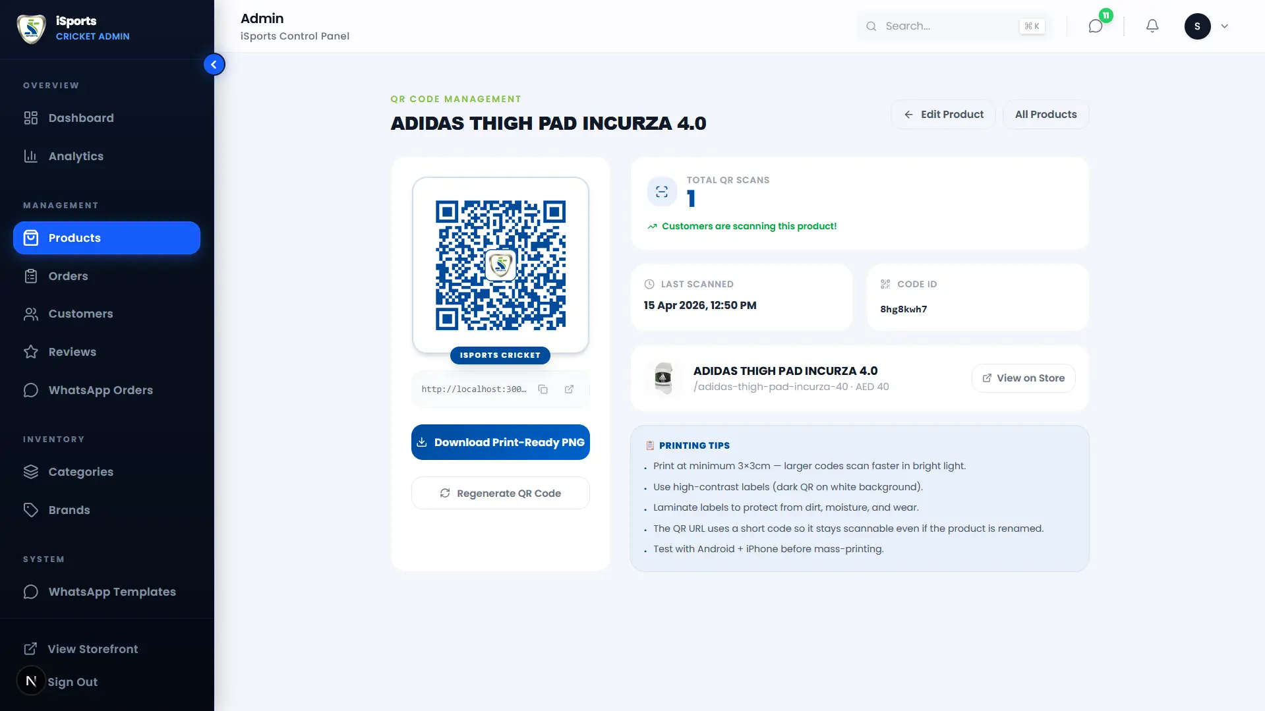Click the Customers people icon
Image resolution: width=1265 pixels, height=711 pixels.
[x=31, y=314]
